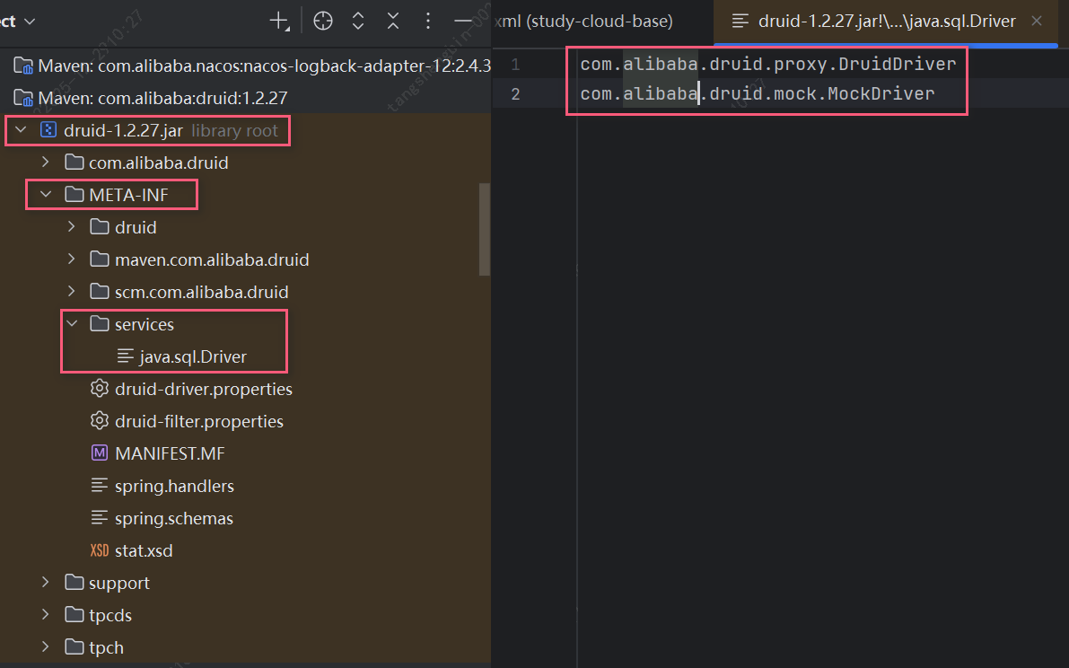Click the services folder icon
Image resolution: width=1069 pixels, height=668 pixels.
pos(100,324)
